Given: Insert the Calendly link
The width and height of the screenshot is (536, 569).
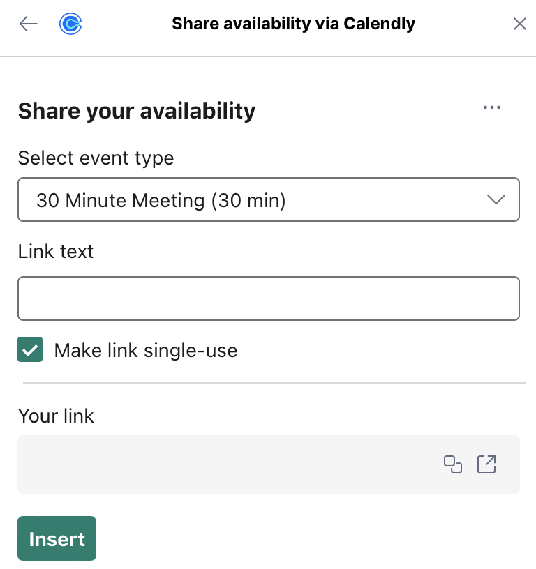Looking at the screenshot, I should click(57, 538).
